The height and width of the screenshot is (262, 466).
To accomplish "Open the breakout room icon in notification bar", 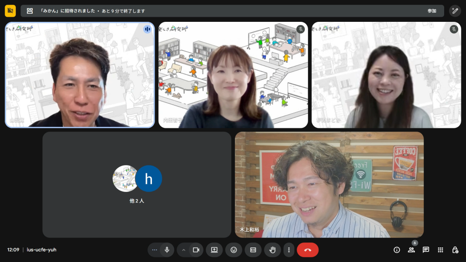I will click(30, 11).
